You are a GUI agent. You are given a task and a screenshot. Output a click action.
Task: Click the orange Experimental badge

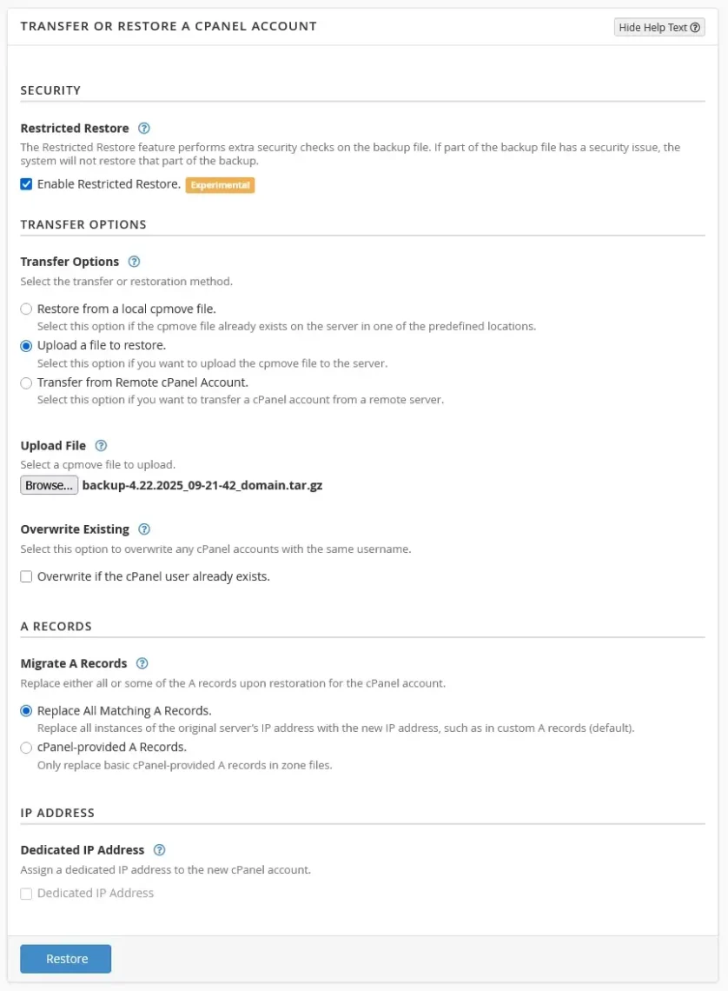pos(220,185)
